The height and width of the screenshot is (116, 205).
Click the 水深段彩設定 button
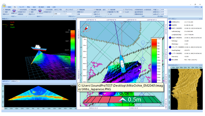(x=139, y=10)
